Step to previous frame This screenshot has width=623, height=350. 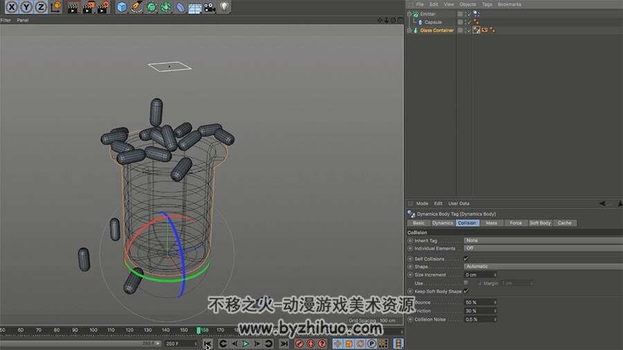(235, 344)
